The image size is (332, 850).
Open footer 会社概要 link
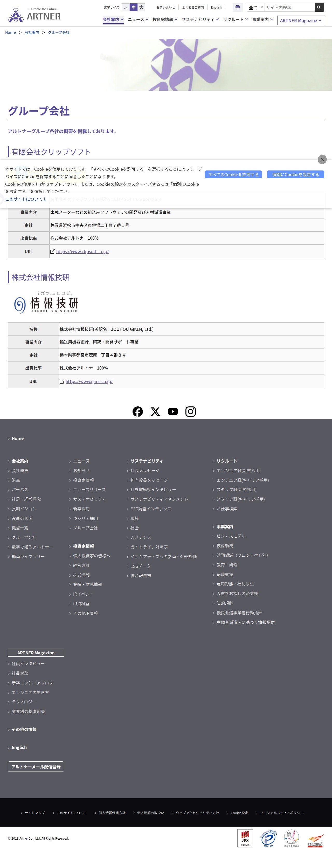click(20, 471)
